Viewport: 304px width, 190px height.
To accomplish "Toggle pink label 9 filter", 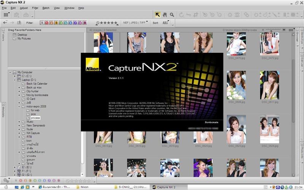I will pos(85,23).
